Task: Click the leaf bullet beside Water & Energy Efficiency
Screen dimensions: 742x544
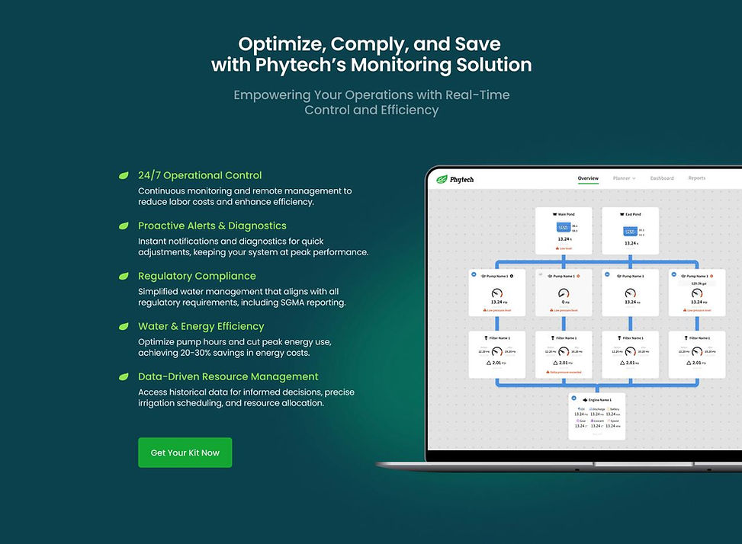Action: pyautogui.click(x=124, y=326)
